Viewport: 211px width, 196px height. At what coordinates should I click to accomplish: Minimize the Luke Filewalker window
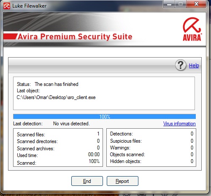click(169, 4)
